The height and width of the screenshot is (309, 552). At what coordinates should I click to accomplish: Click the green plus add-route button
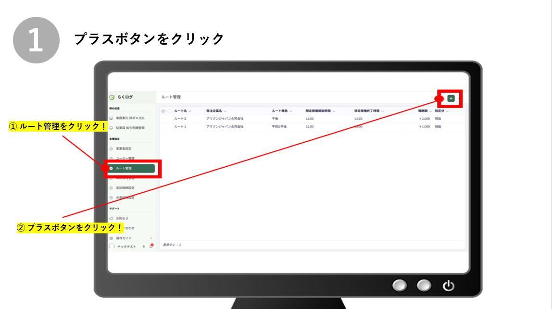point(451,98)
